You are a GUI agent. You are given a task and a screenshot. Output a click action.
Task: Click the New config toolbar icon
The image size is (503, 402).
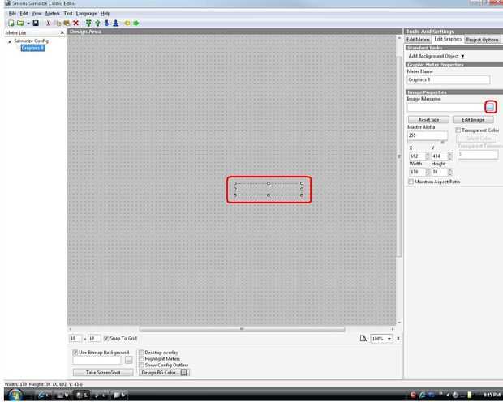11,23
